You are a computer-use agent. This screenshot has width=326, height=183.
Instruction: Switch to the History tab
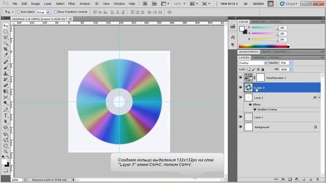point(280,51)
